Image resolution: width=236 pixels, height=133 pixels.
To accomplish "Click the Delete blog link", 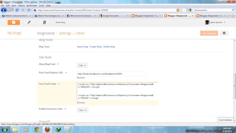I will coord(109,47).
